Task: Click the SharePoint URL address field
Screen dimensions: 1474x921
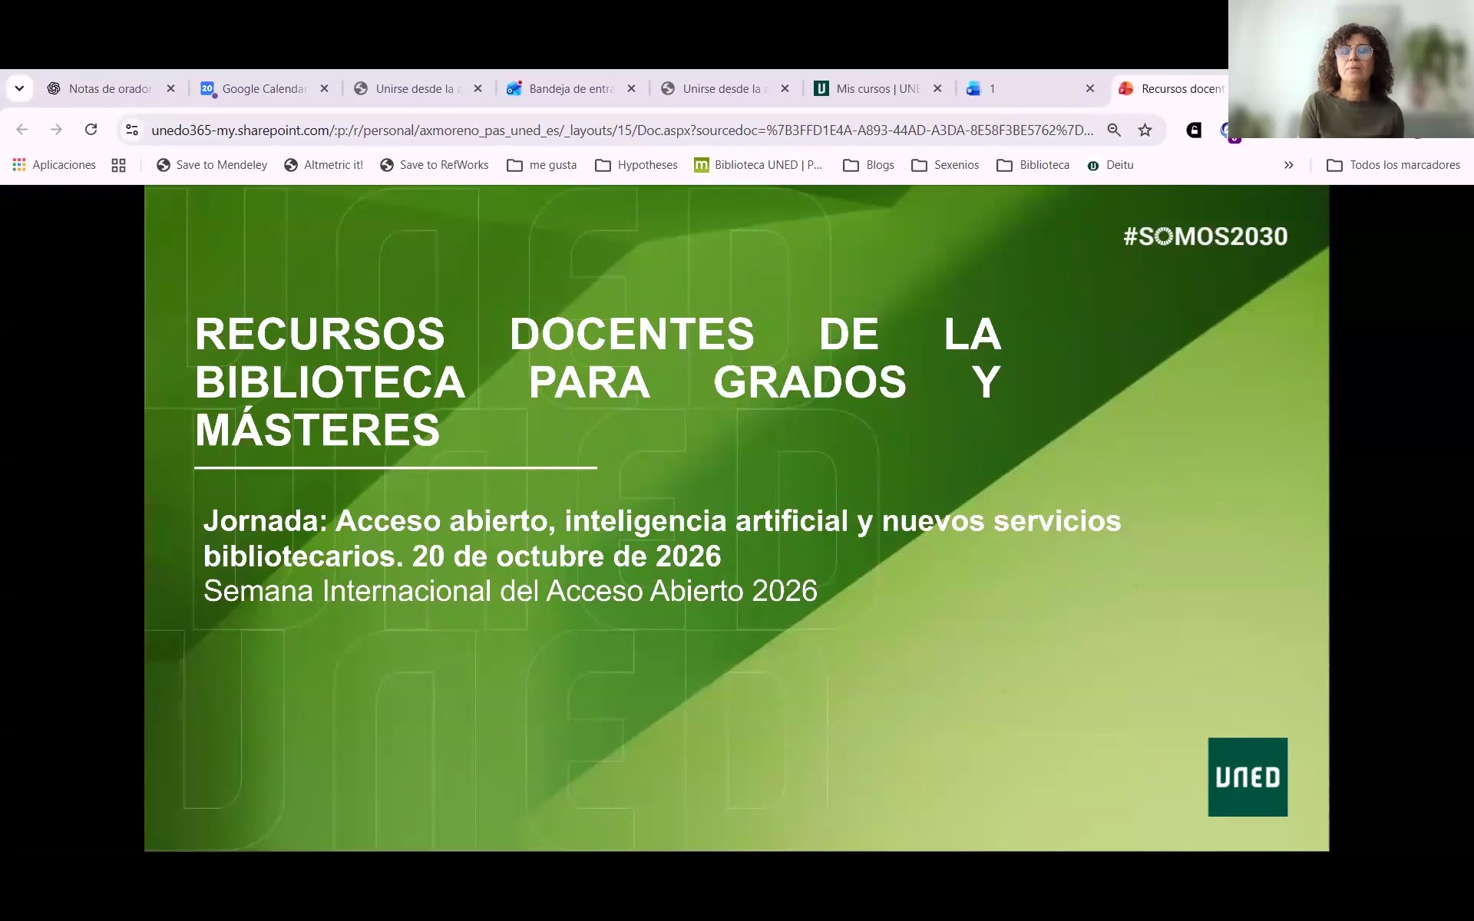Action: pyautogui.click(x=622, y=130)
